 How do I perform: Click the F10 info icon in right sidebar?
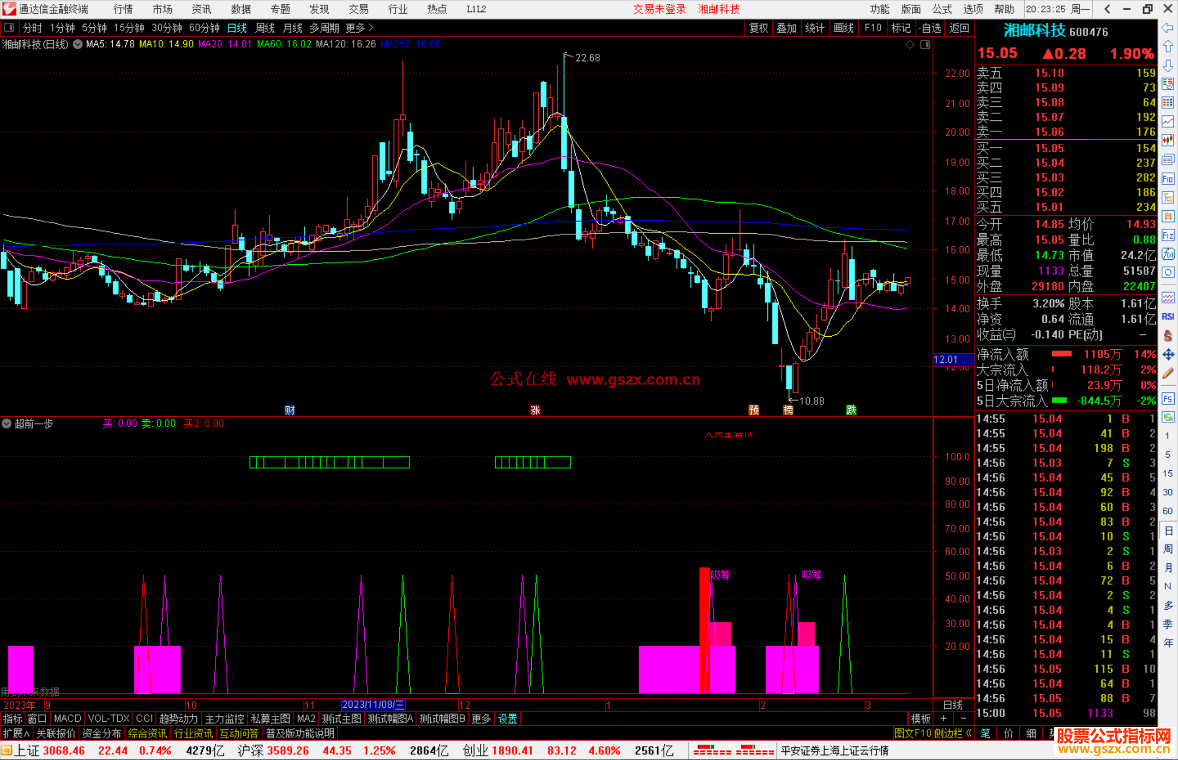(x=1168, y=179)
